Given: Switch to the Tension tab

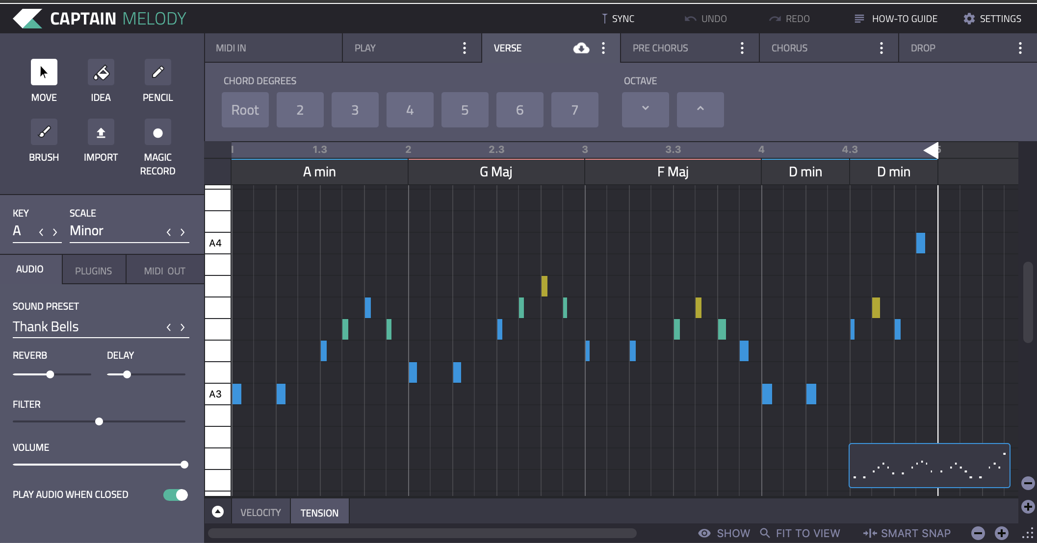Looking at the screenshot, I should (x=320, y=512).
